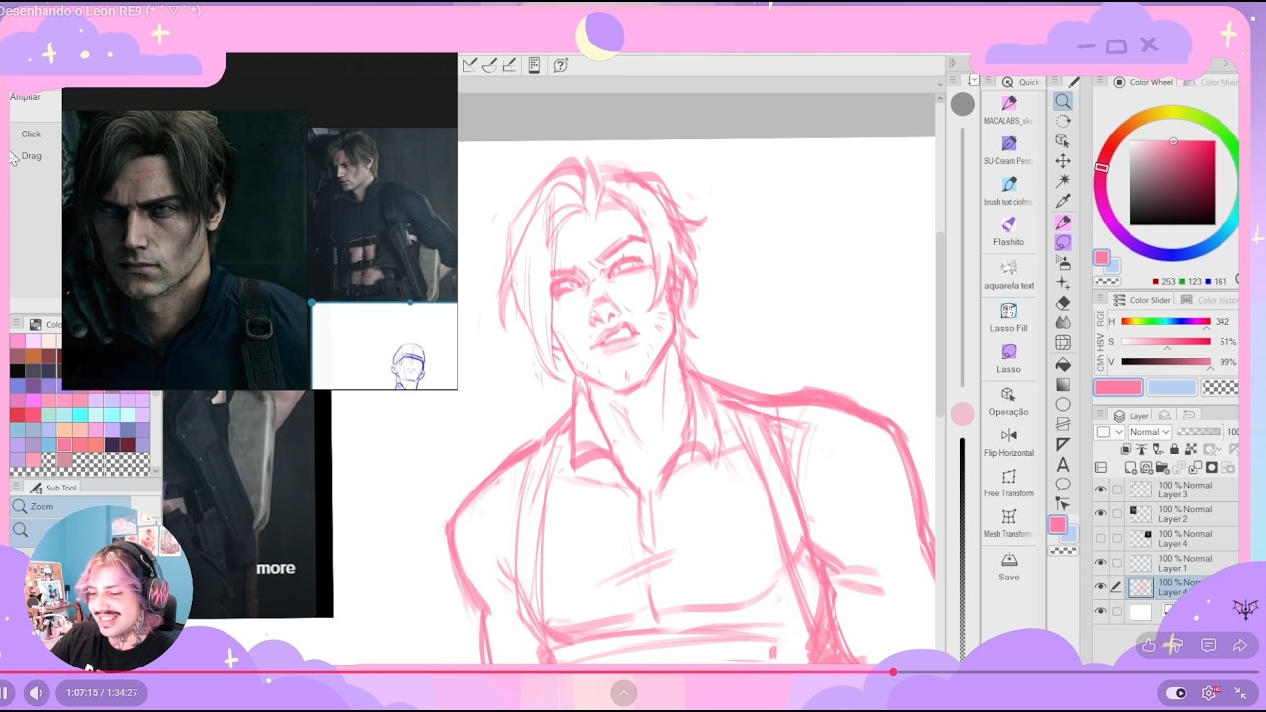Screen dimensions: 1266x712
Task: Click Flip Horizontal in Quick Access
Action: tap(1008, 442)
